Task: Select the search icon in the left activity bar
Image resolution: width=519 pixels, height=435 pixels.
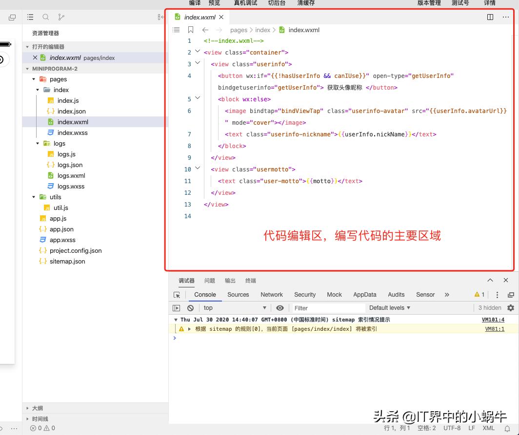Action: click(x=45, y=17)
